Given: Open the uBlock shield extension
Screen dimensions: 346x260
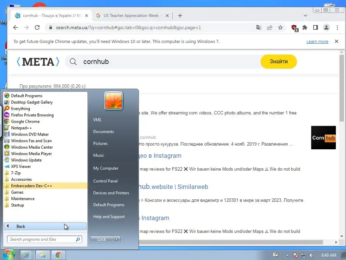Looking at the screenshot, I should pyautogui.click(x=295, y=28).
